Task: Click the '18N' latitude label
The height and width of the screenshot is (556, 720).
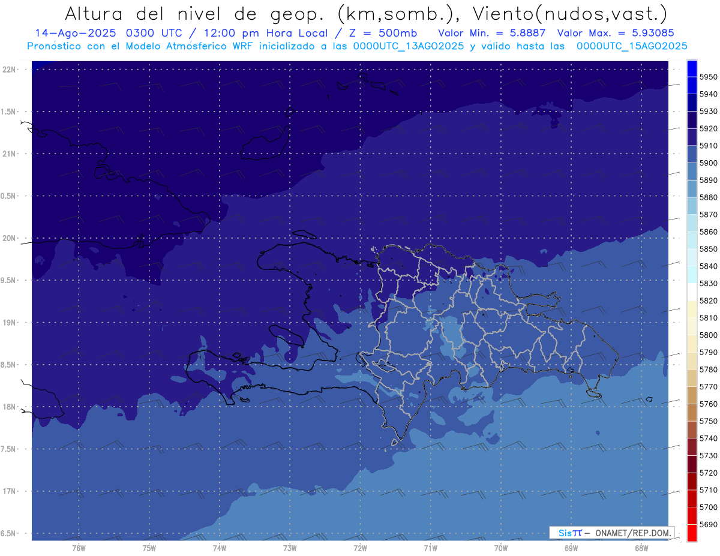Action: (x=10, y=407)
